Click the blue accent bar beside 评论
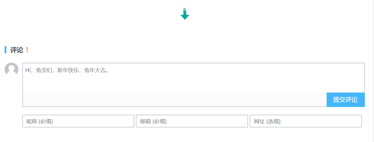Viewport: 374px width, 142px height. coord(5,50)
